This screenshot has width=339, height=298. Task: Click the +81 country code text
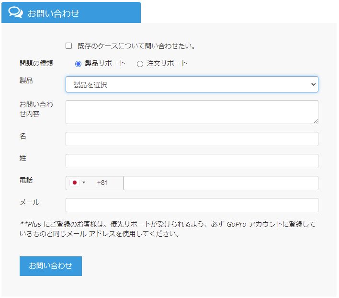coord(102,183)
